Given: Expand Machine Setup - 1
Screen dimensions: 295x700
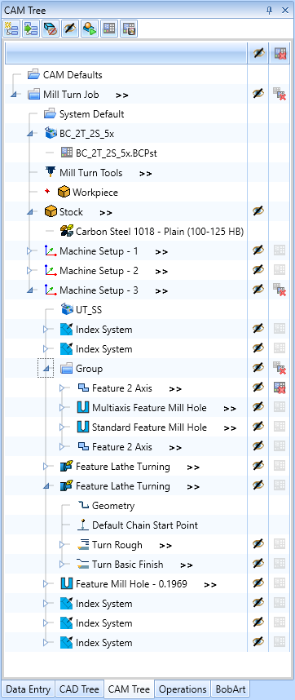Looking at the screenshot, I should click(30, 251).
